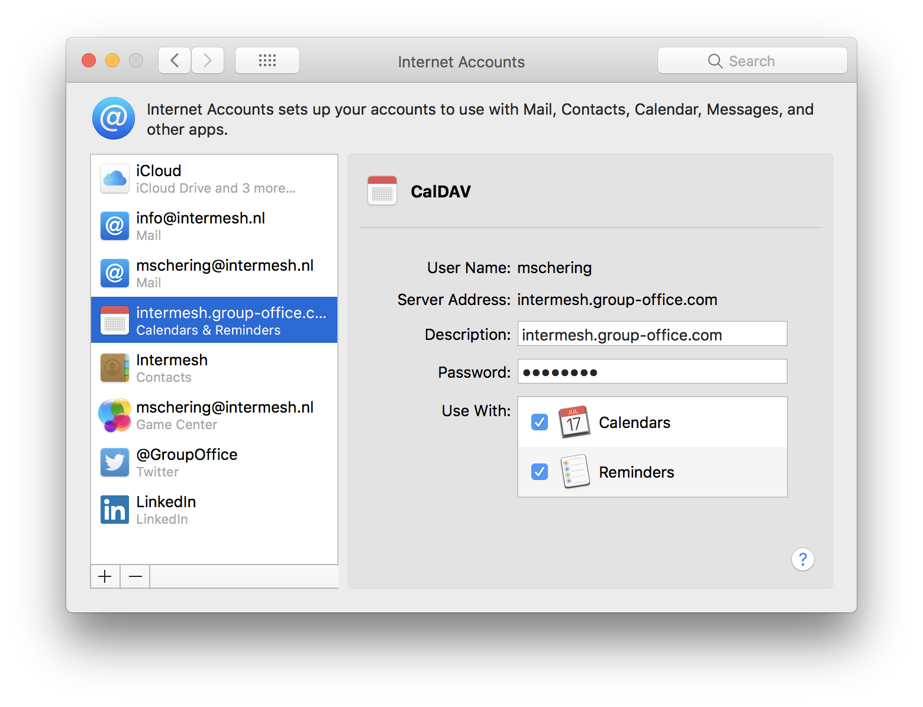Focus the Search field
The width and height of the screenshot is (923, 707).
(x=753, y=60)
